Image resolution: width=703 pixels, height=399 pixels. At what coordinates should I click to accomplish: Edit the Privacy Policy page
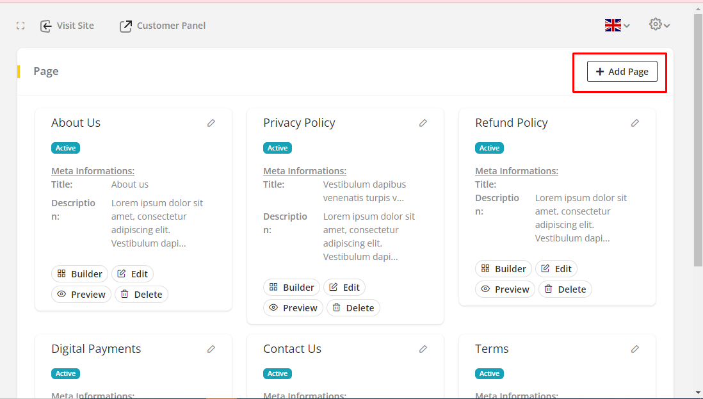tap(344, 288)
